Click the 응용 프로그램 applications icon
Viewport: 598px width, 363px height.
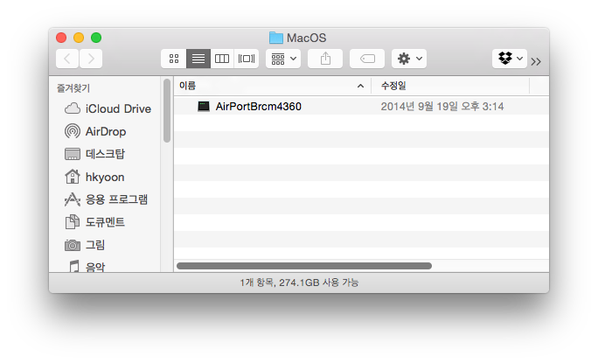(73, 199)
